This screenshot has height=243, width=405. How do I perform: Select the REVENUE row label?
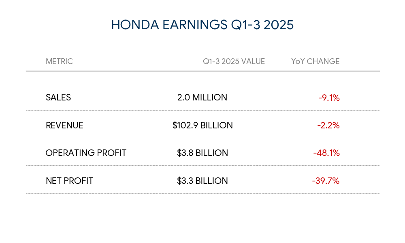(64, 126)
